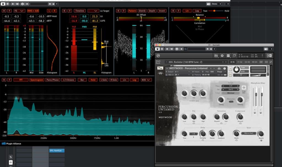Viewport: 282px width, 167px height.
Task: Open the MON dropdown in the spectrum analyzer
Action: 146,80
